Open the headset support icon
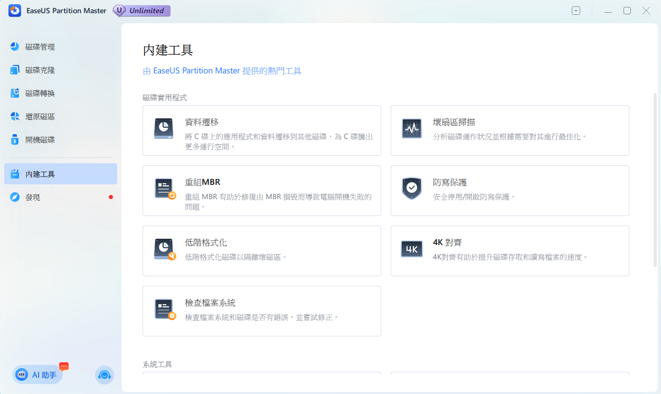Viewport: 661px width, 394px height. tap(105, 375)
